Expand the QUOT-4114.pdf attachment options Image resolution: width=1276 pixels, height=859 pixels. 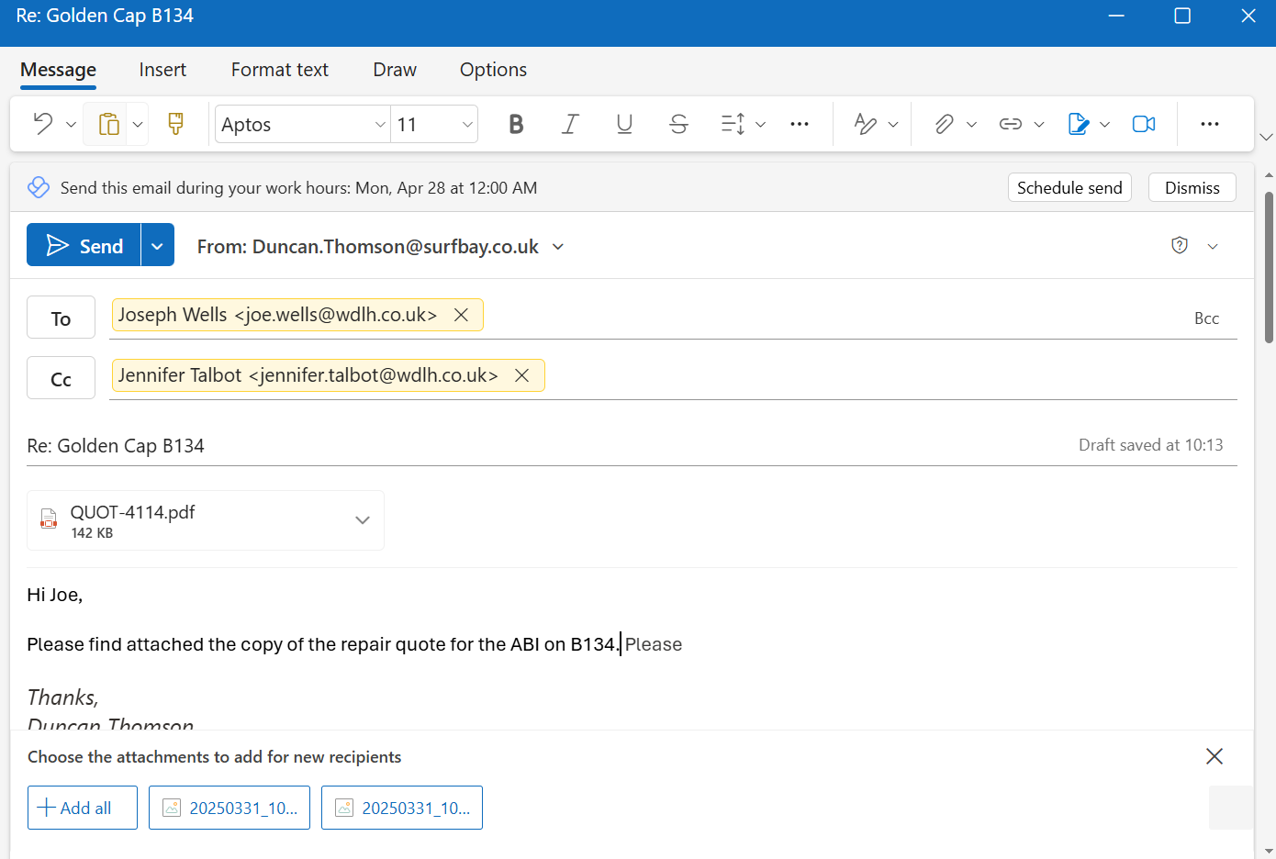[x=363, y=520]
